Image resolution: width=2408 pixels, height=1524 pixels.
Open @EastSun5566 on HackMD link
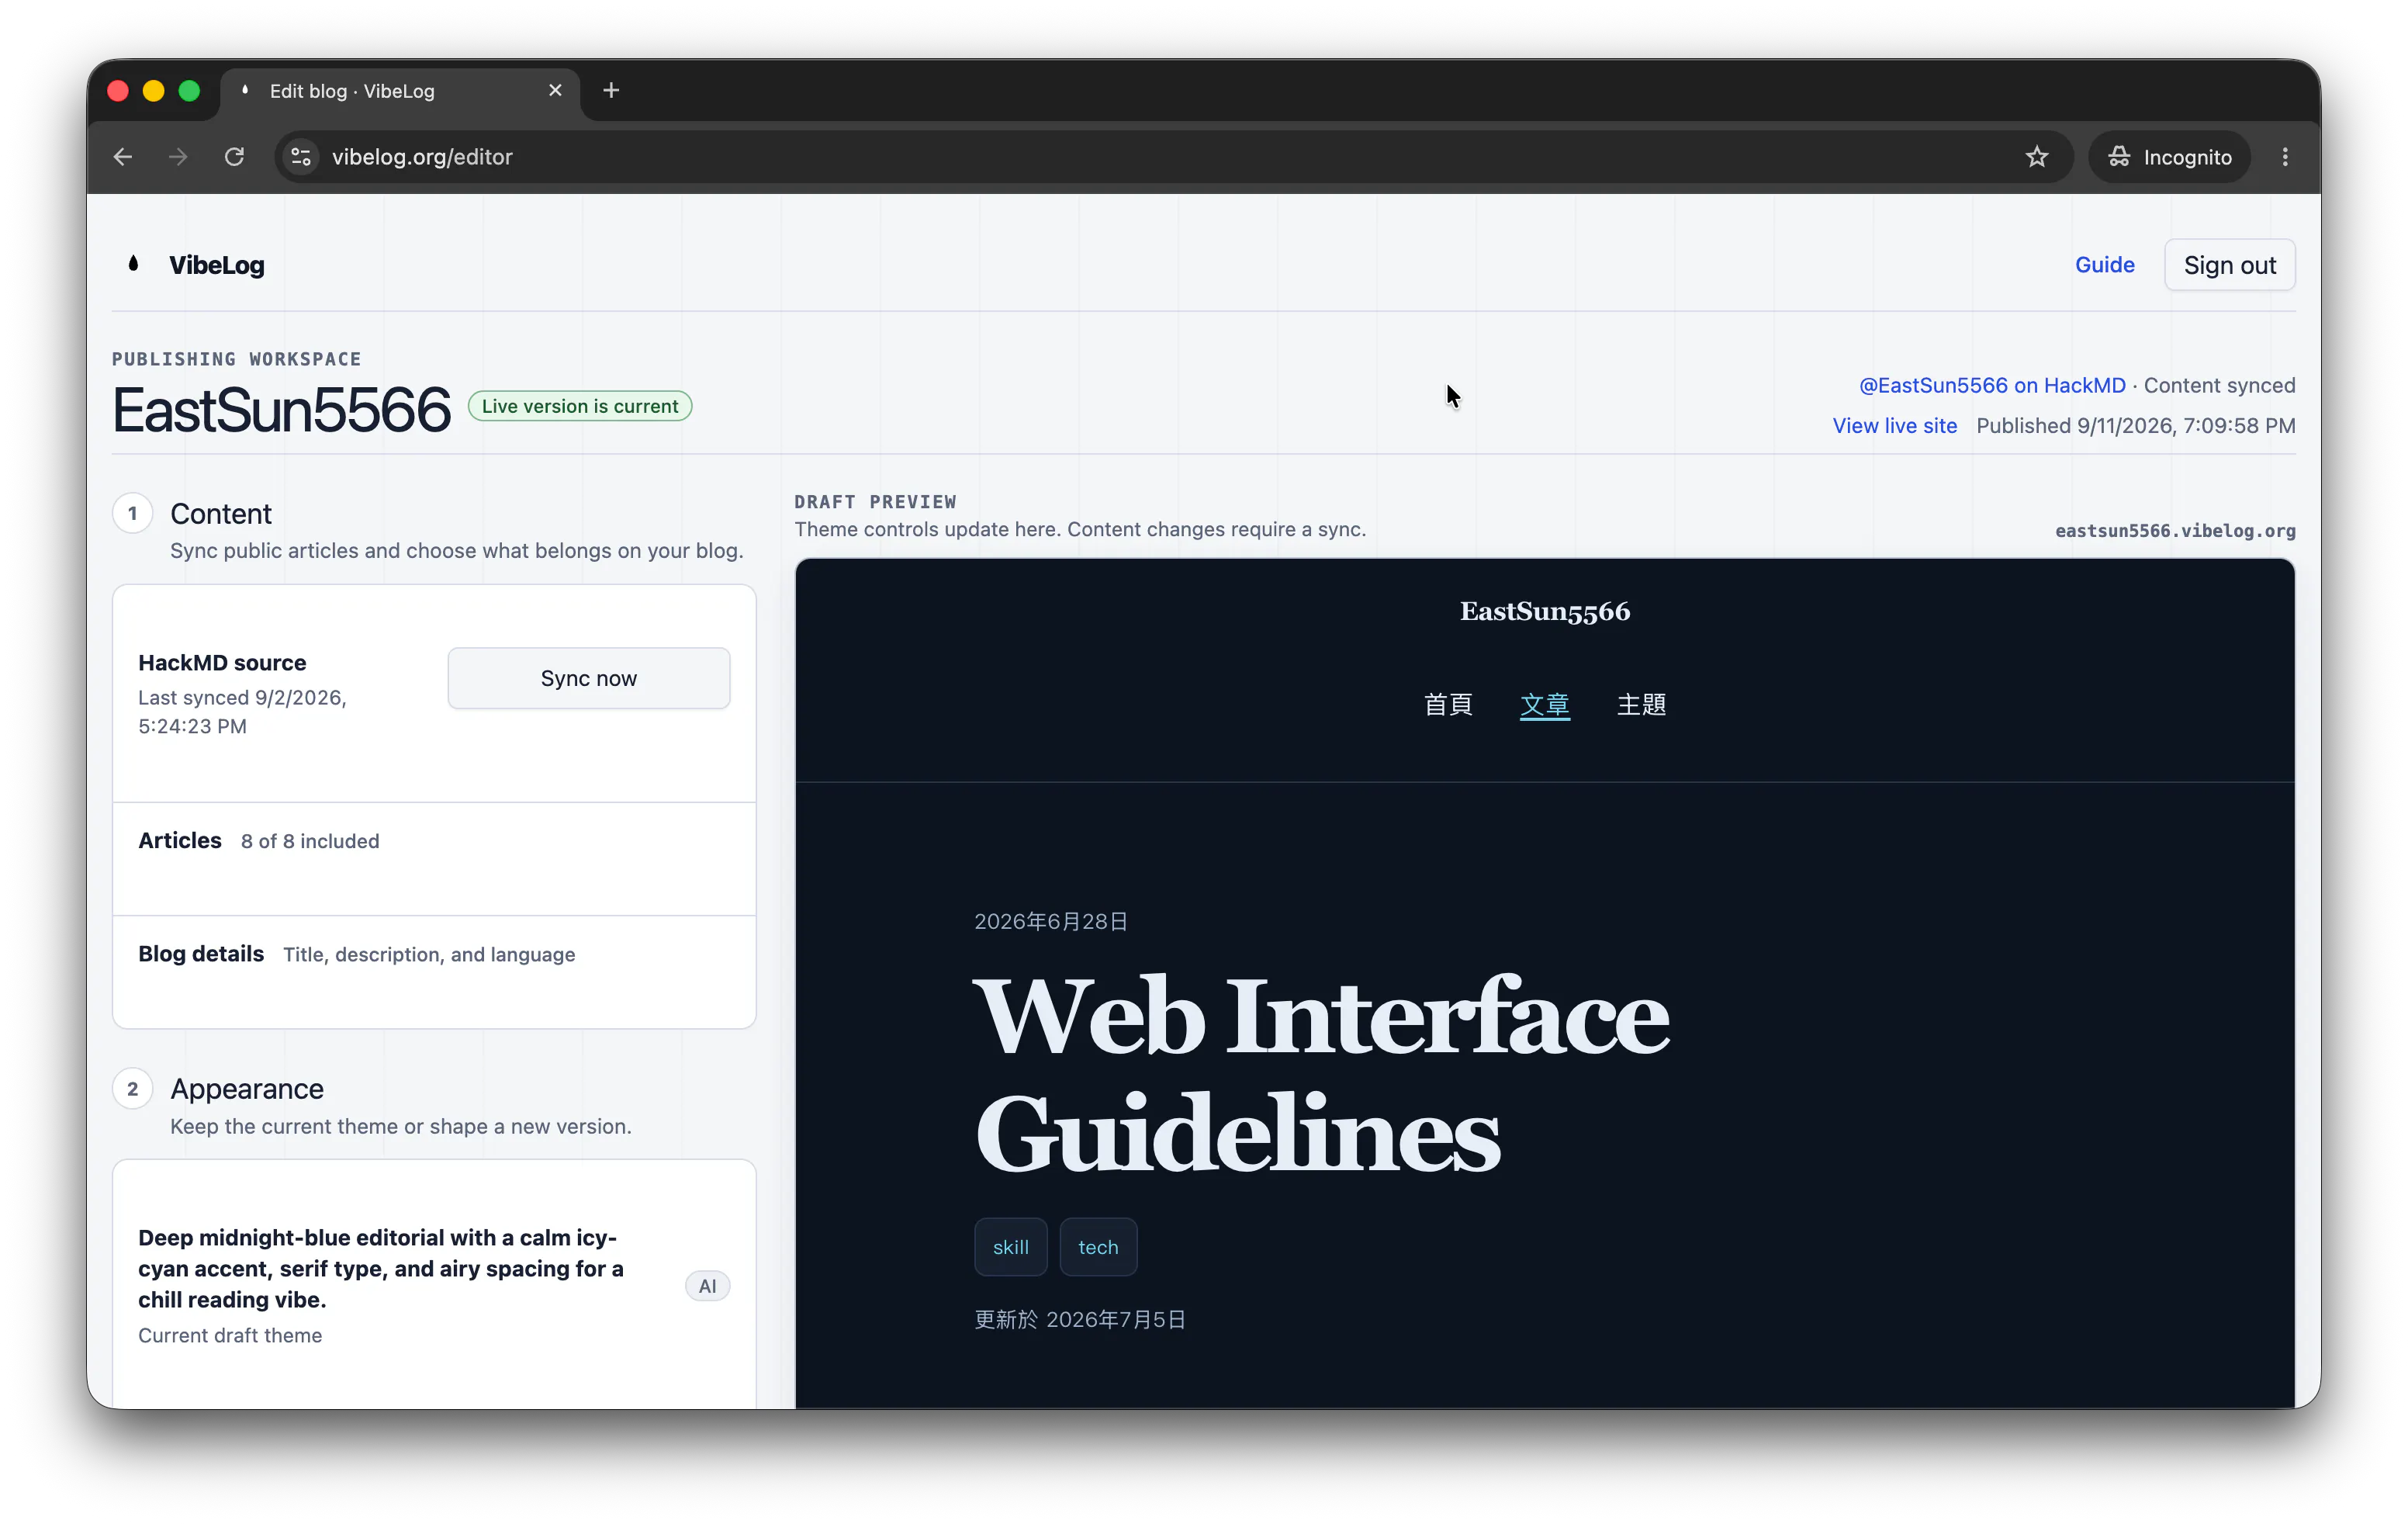click(1991, 386)
